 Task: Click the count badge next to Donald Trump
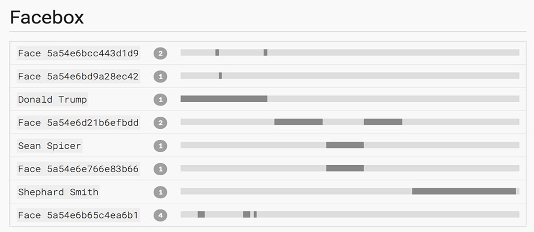[x=161, y=100]
